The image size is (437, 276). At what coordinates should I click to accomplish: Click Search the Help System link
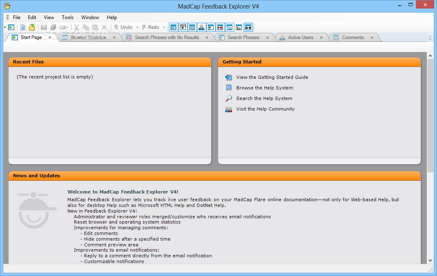(x=264, y=98)
